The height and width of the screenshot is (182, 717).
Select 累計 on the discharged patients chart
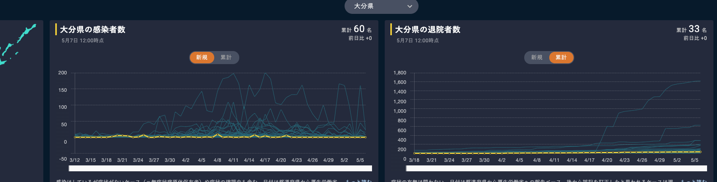561,57
